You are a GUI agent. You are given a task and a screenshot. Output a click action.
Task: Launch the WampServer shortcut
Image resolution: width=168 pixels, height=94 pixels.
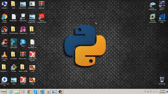[x=23, y=30]
